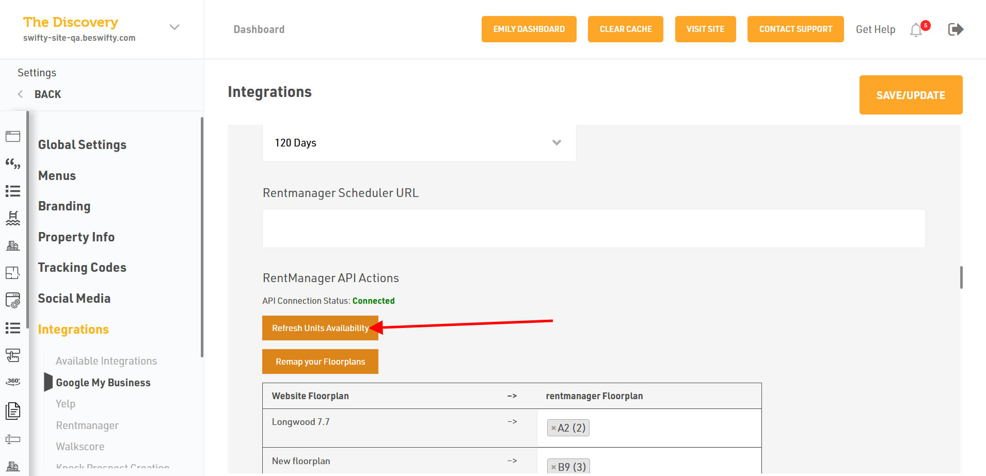The height and width of the screenshot is (476, 986).
Task: Select Tracking Codes in the settings menu
Action: point(82,268)
